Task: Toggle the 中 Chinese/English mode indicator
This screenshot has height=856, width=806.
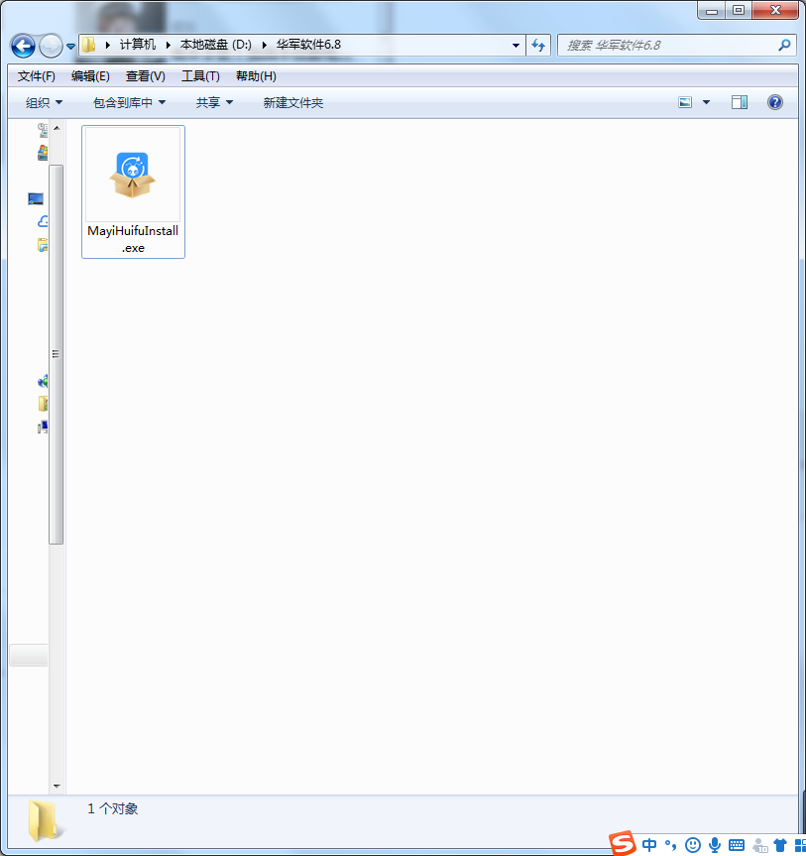Action: 649,845
